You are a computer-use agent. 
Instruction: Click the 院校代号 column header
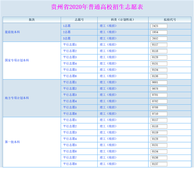pyautogui.click(x=170, y=20)
